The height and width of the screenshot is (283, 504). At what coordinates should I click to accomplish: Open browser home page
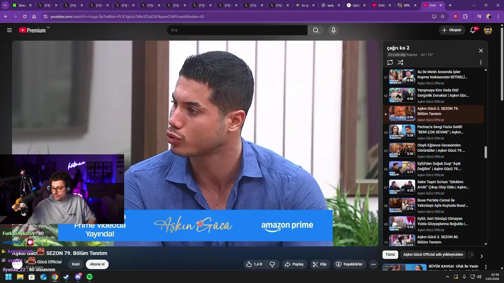[x=34, y=17]
